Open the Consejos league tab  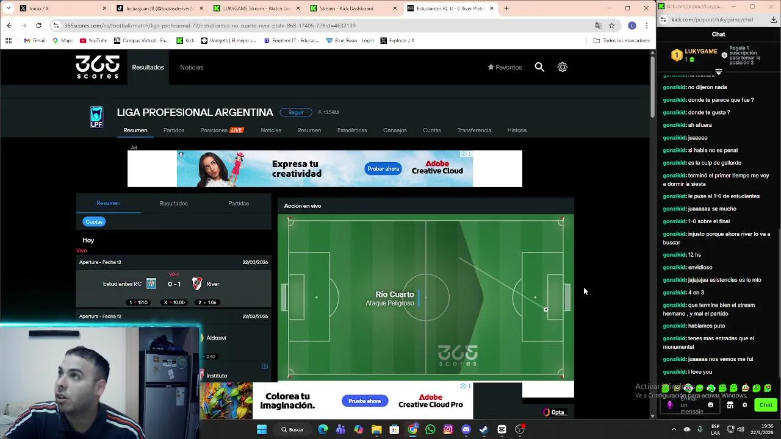395,130
